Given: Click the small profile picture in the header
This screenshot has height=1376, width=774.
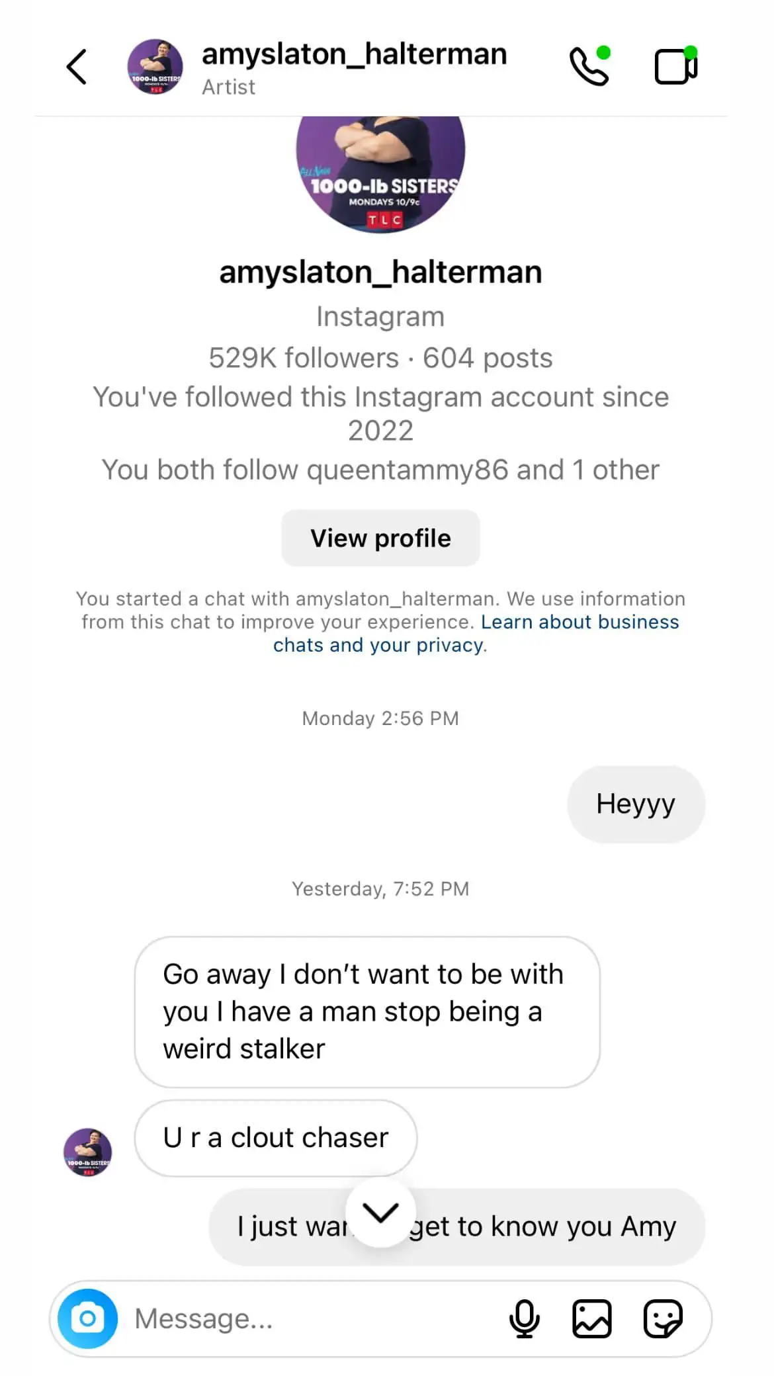Looking at the screenshot, I should (x=155, y=66).
